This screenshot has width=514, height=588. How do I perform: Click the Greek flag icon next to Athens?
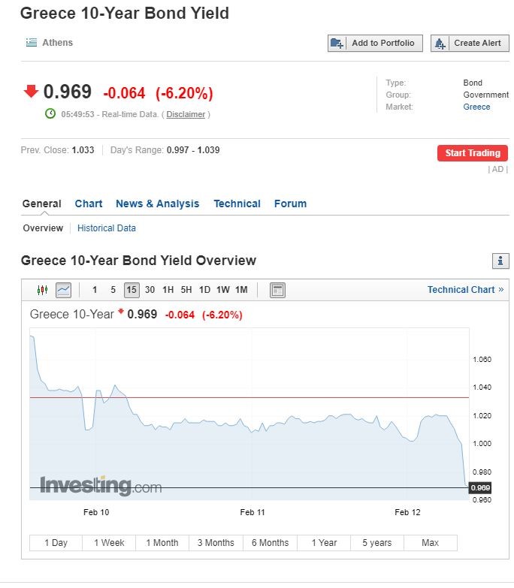point(31,43)
